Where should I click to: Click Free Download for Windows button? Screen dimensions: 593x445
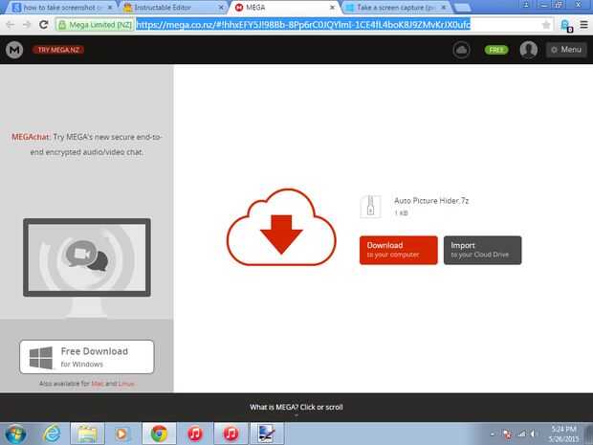pyautogui.click(x=87, y=357)
